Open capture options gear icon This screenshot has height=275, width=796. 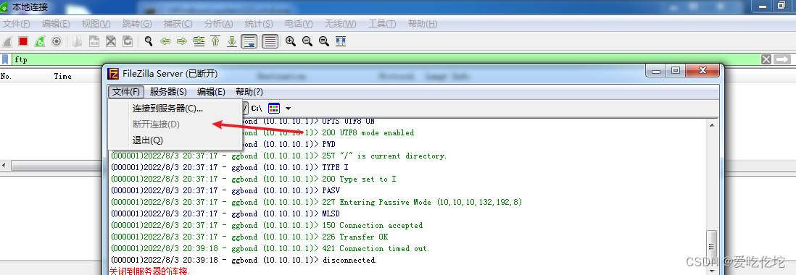click(57, 41)
